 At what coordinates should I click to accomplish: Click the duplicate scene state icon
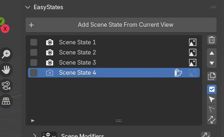(x=211, y=77)
